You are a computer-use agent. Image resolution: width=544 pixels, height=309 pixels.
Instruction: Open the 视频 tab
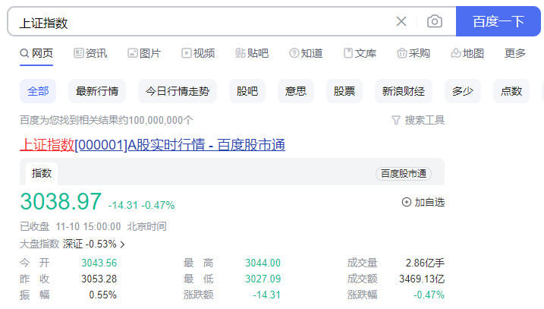point(198,53)
